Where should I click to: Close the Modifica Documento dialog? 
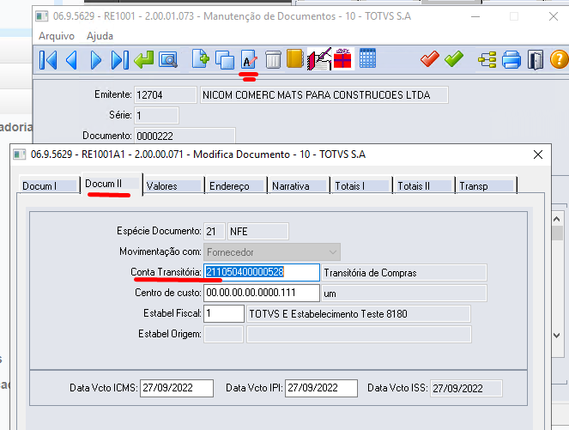(538, 154)
